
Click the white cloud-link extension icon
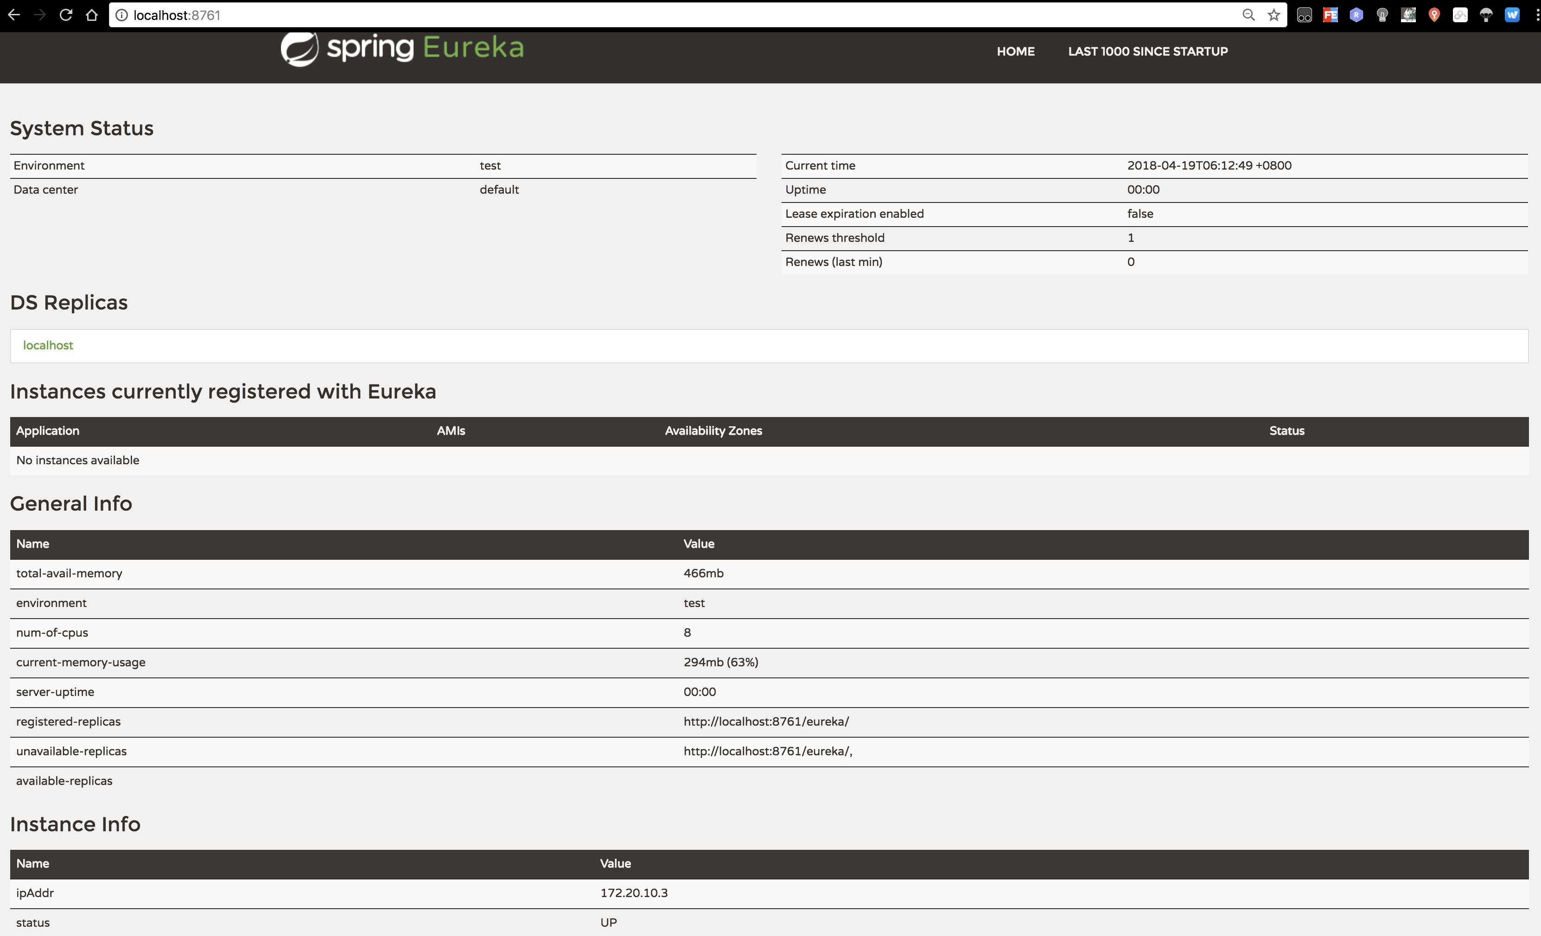(1460, 15)
